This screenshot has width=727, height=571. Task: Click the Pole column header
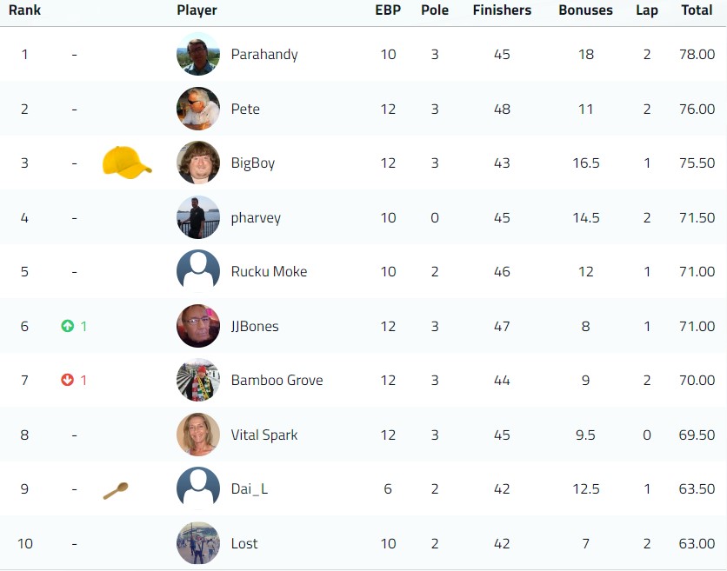435,10
